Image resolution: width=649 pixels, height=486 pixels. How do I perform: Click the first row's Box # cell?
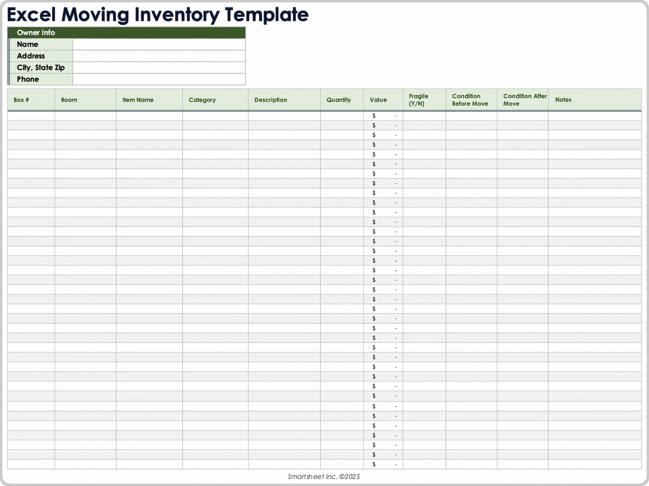point(31,116)
